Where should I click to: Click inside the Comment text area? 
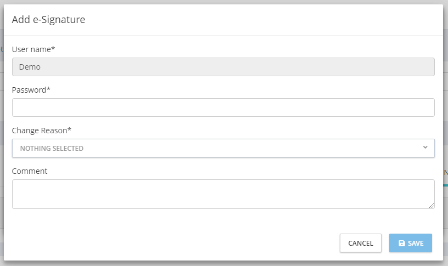click(x=223, y=194)
